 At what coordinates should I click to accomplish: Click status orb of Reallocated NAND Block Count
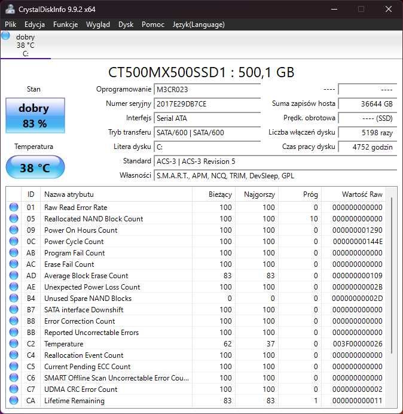[14, 218]
